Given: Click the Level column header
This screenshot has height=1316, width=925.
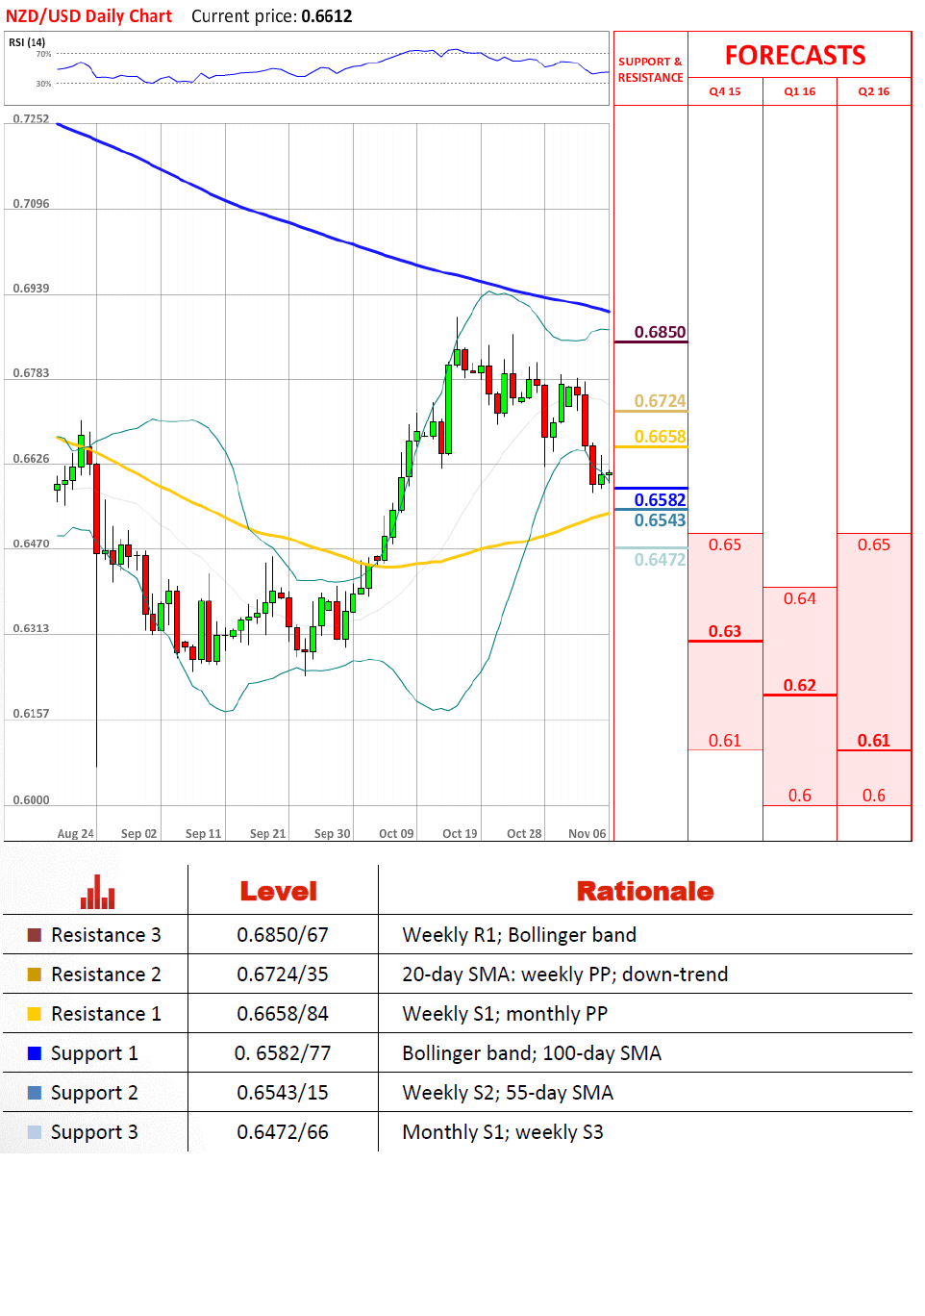Looking at the screenshot, I should 279,891.
